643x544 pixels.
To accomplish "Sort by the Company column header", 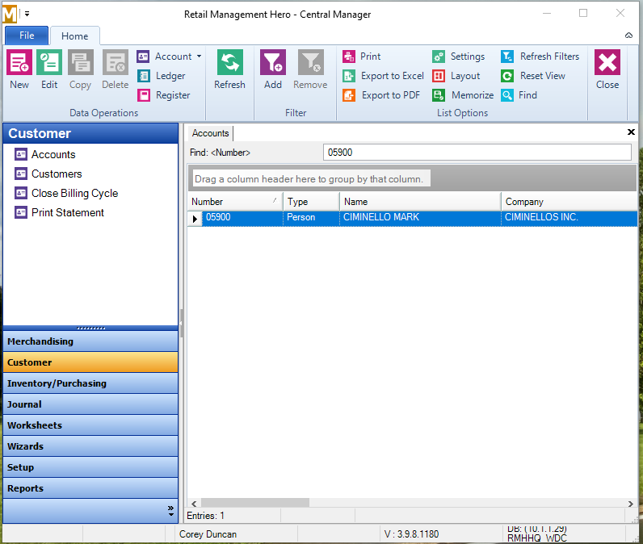I will (569, 202).
